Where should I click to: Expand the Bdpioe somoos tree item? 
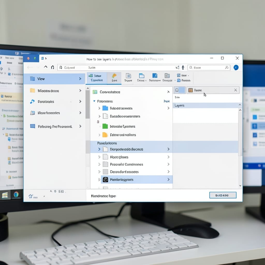[x=99, y=108]
